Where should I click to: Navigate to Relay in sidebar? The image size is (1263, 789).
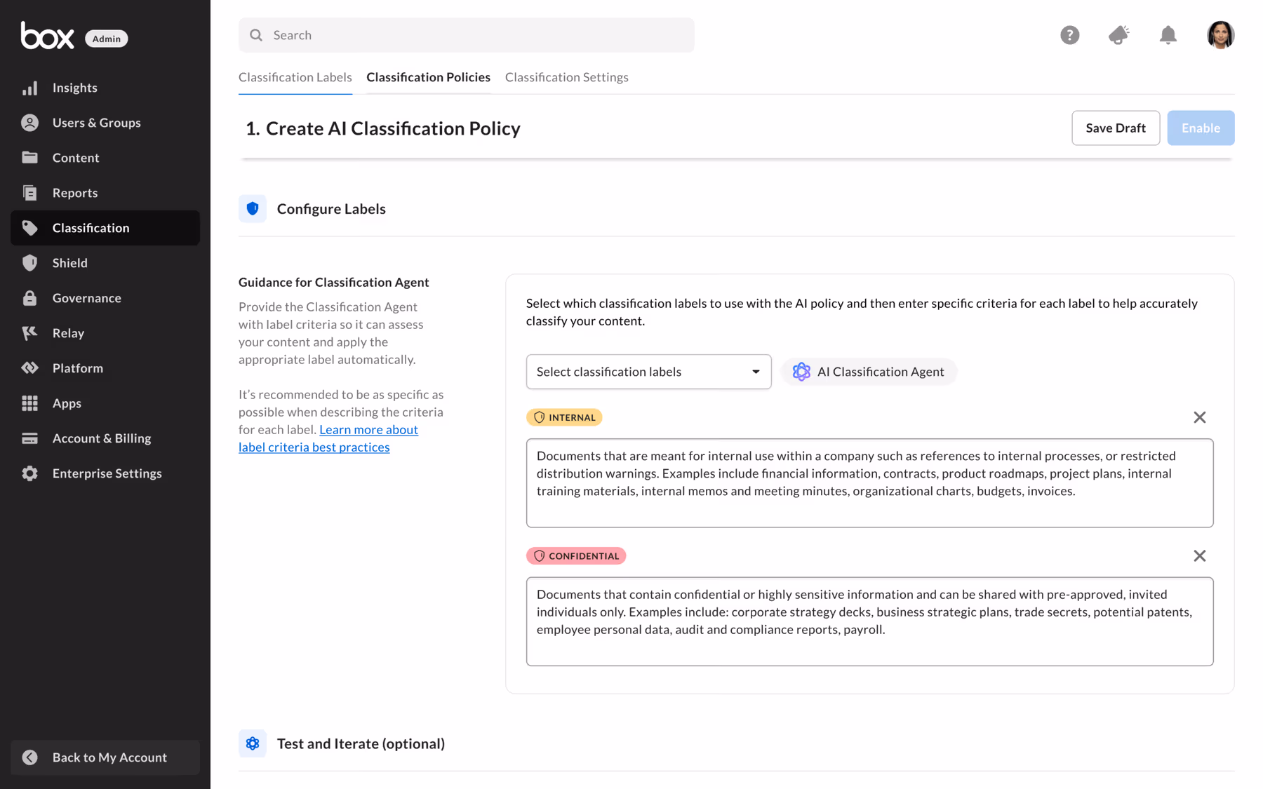click(68, 333)
